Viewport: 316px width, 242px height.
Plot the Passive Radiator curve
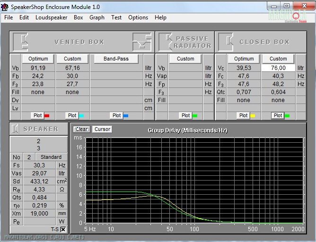click(x=185, y=115)
